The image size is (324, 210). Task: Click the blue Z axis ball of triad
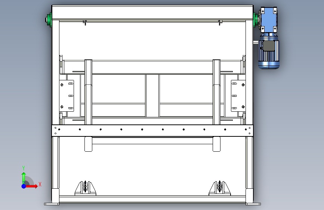[24, 186]
